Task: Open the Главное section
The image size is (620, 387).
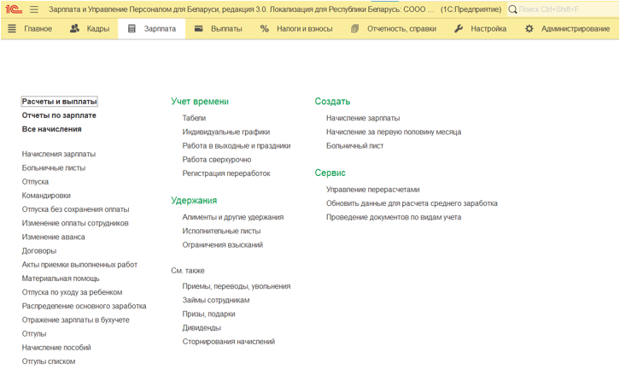Action: 38,28
